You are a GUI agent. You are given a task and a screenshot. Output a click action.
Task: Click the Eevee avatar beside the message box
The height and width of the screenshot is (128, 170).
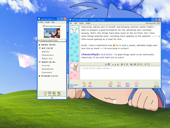(x=74, y=68)
